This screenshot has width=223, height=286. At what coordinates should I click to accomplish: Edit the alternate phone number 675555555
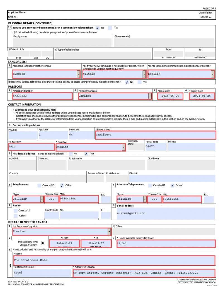pyautogui.click(x=182, y=199)
